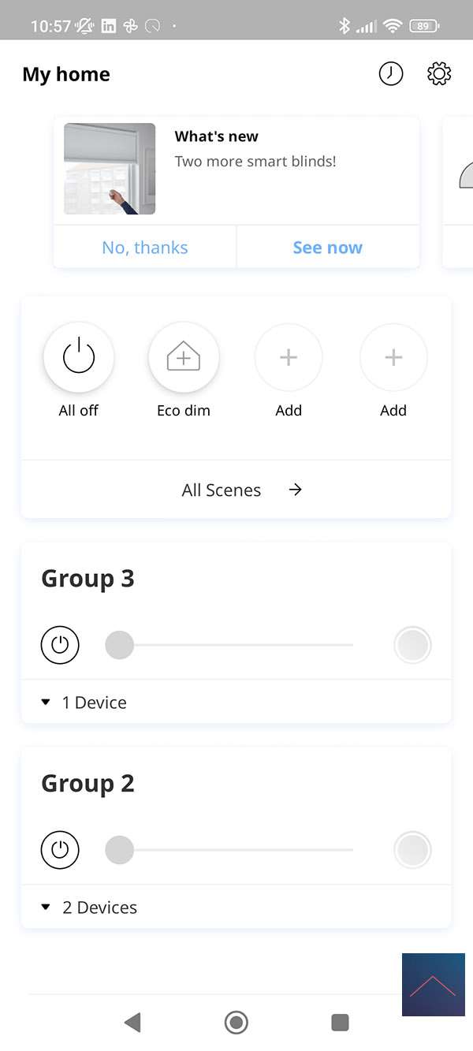
Task: Toggle Group 2 power button
Action: coord(60,851)
